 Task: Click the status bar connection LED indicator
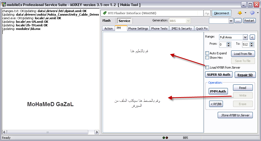[x=165, y=138]
